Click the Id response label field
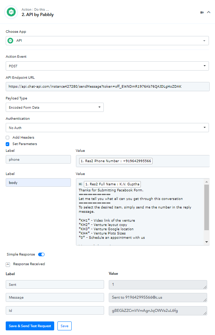Viewport: 215px width, 335px height. 55,310
